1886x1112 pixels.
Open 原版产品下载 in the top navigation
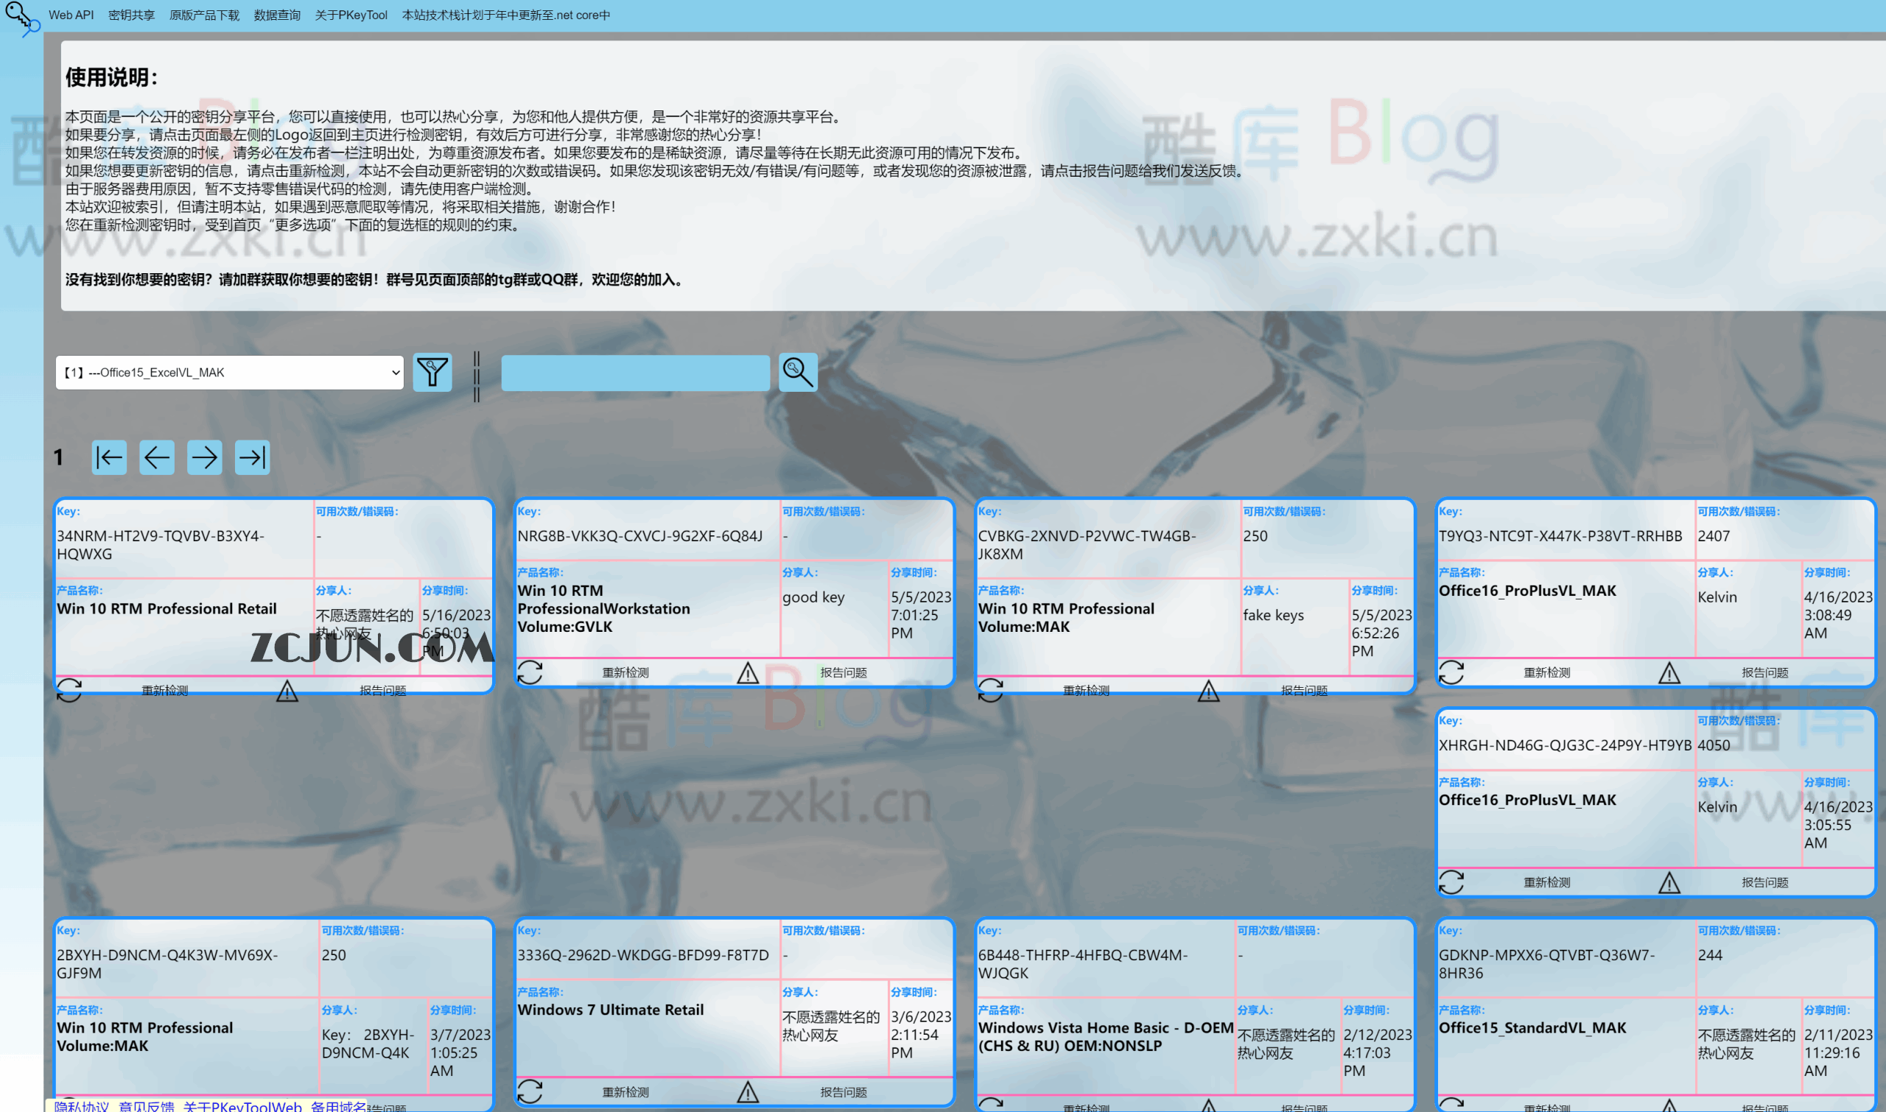tap(204, 15)
